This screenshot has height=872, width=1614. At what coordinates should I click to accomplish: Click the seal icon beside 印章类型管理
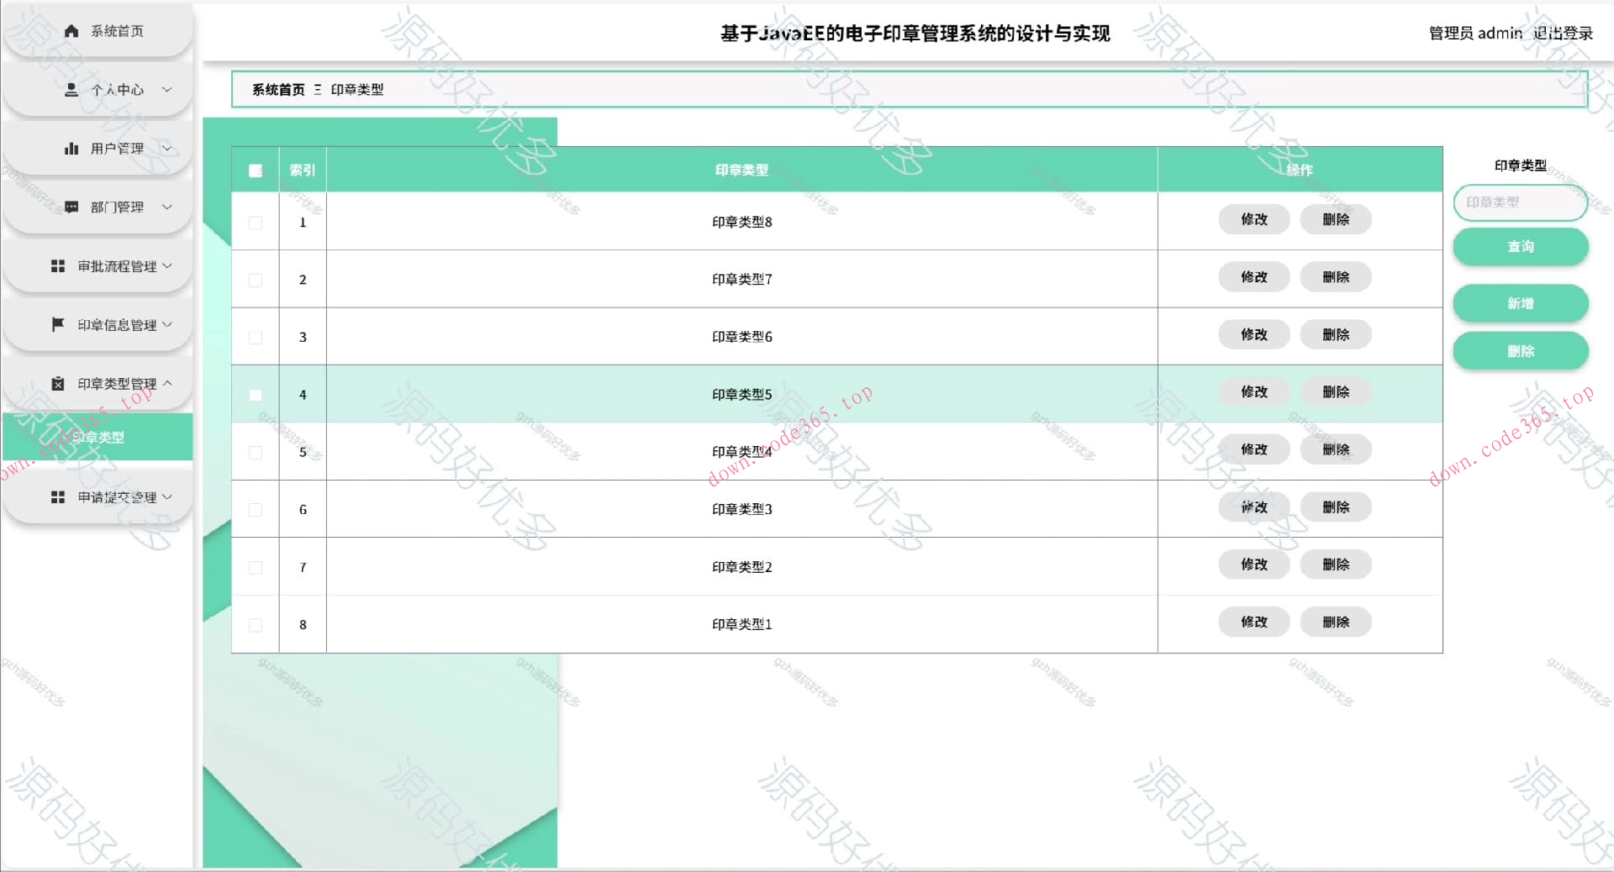click(57, 383)
